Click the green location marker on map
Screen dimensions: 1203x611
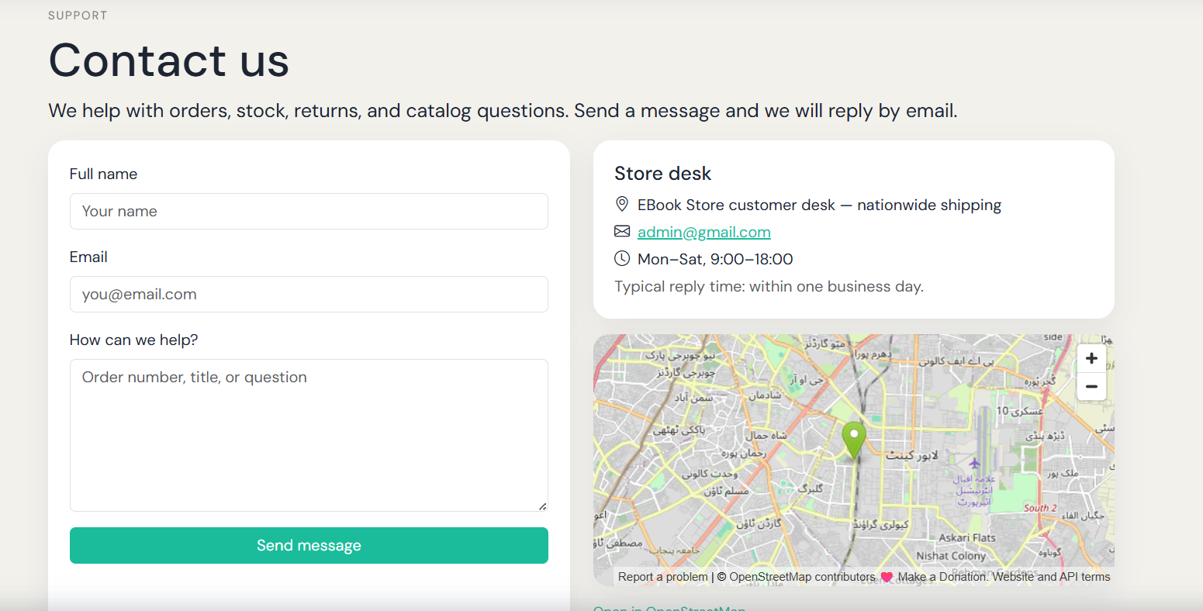point(854,440)
